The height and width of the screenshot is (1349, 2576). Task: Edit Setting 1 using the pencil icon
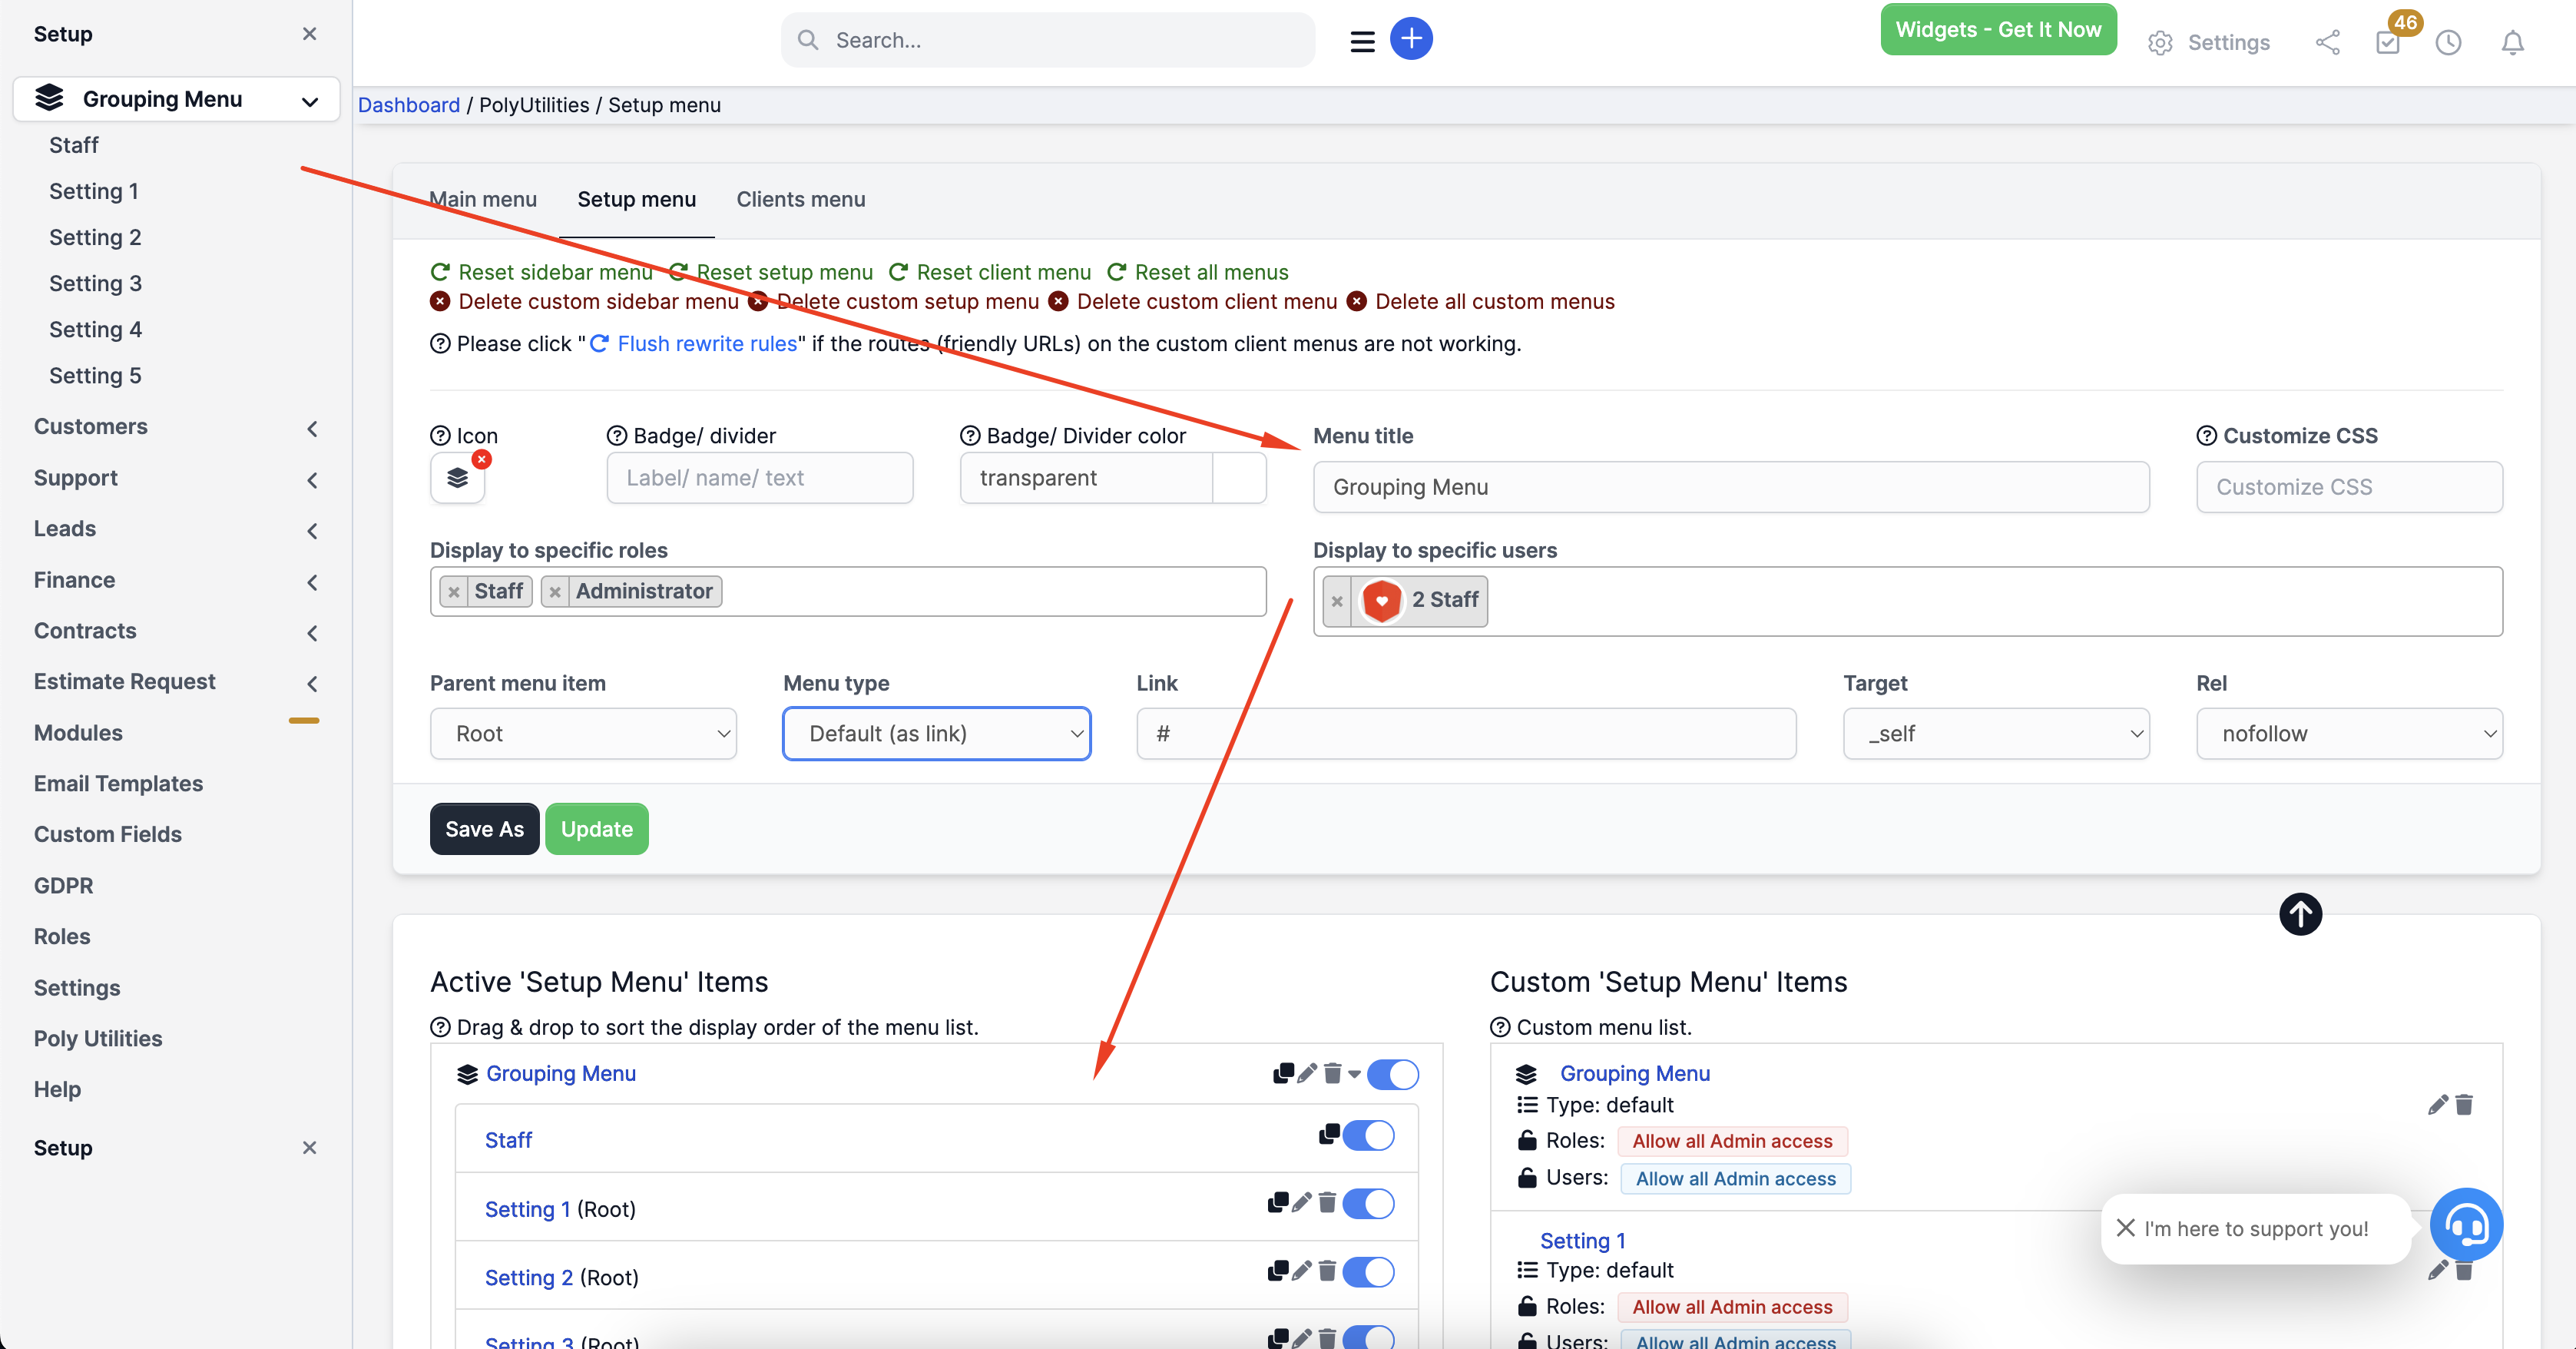(1301, 1204)
